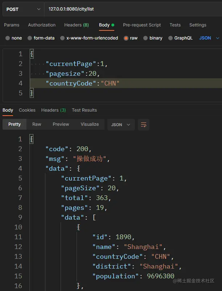Image resolution: width=222 pixels, height=291 pixels.
Task: Select the response Body tab
Action: pyautogui.click(x=8, y=110)
